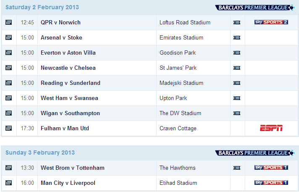Click Barclays Premier League logo for Saturday
Image resolution: width=299 pixels, height=192 pixels.
[255, 8]
